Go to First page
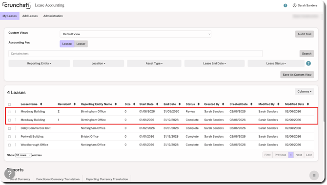 coord(267,155)
